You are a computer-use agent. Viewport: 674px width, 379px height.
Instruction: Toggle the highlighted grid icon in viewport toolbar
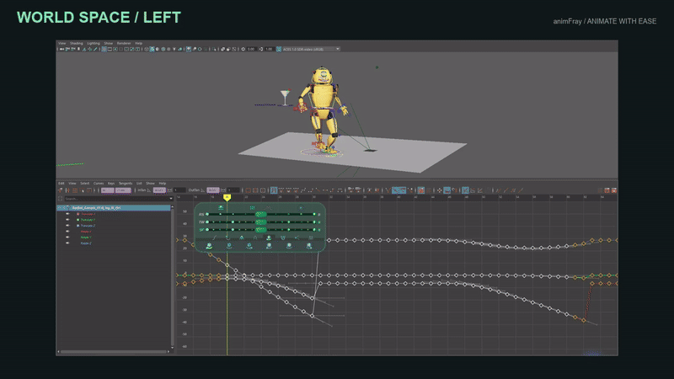click(104, 49)
